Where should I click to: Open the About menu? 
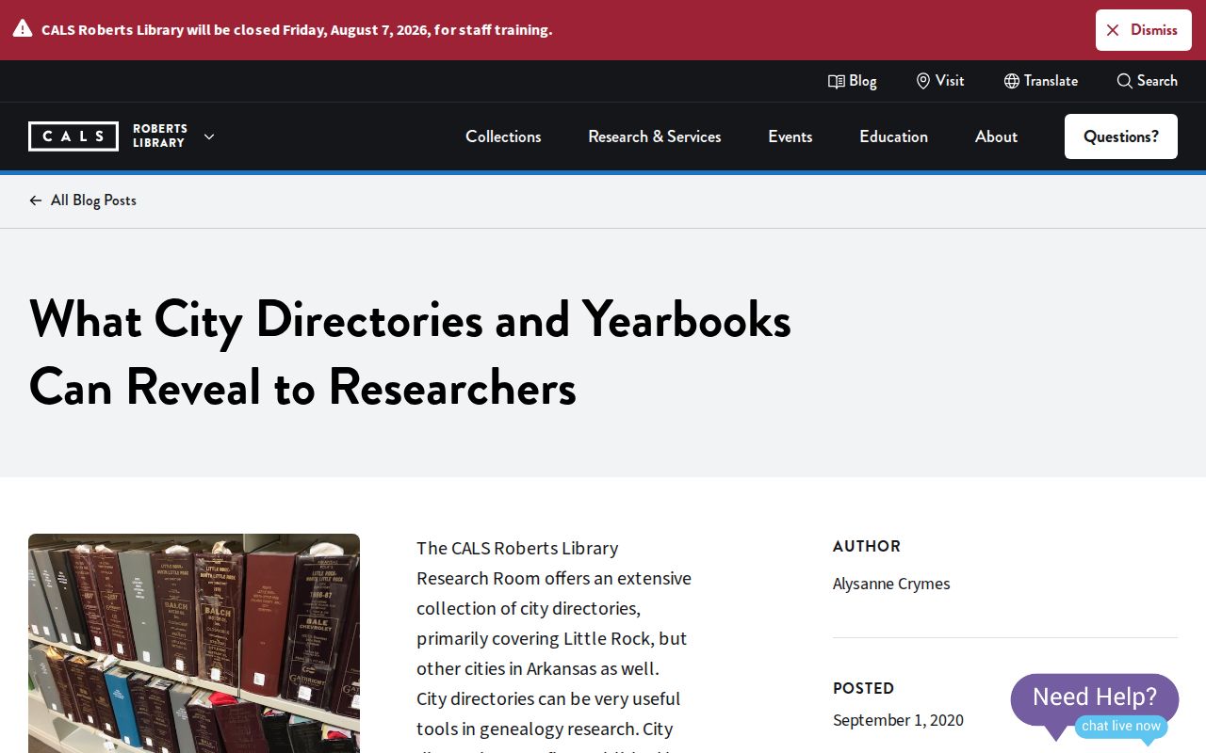[996, 136]
